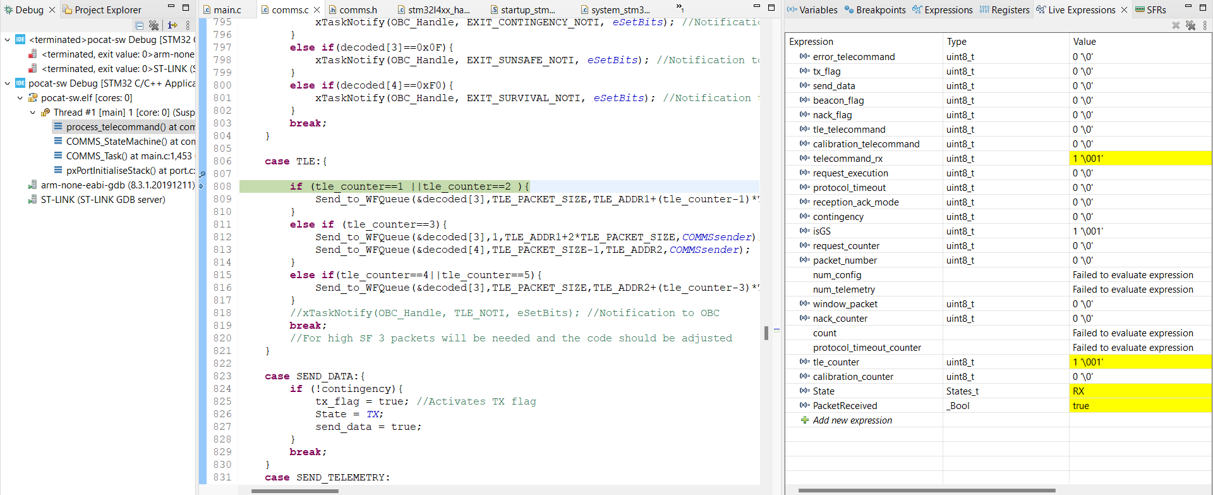This screenshot has height=495, width=1213.
Task: Click line 808 in editor margin
Action: click(x=222, y=186)
